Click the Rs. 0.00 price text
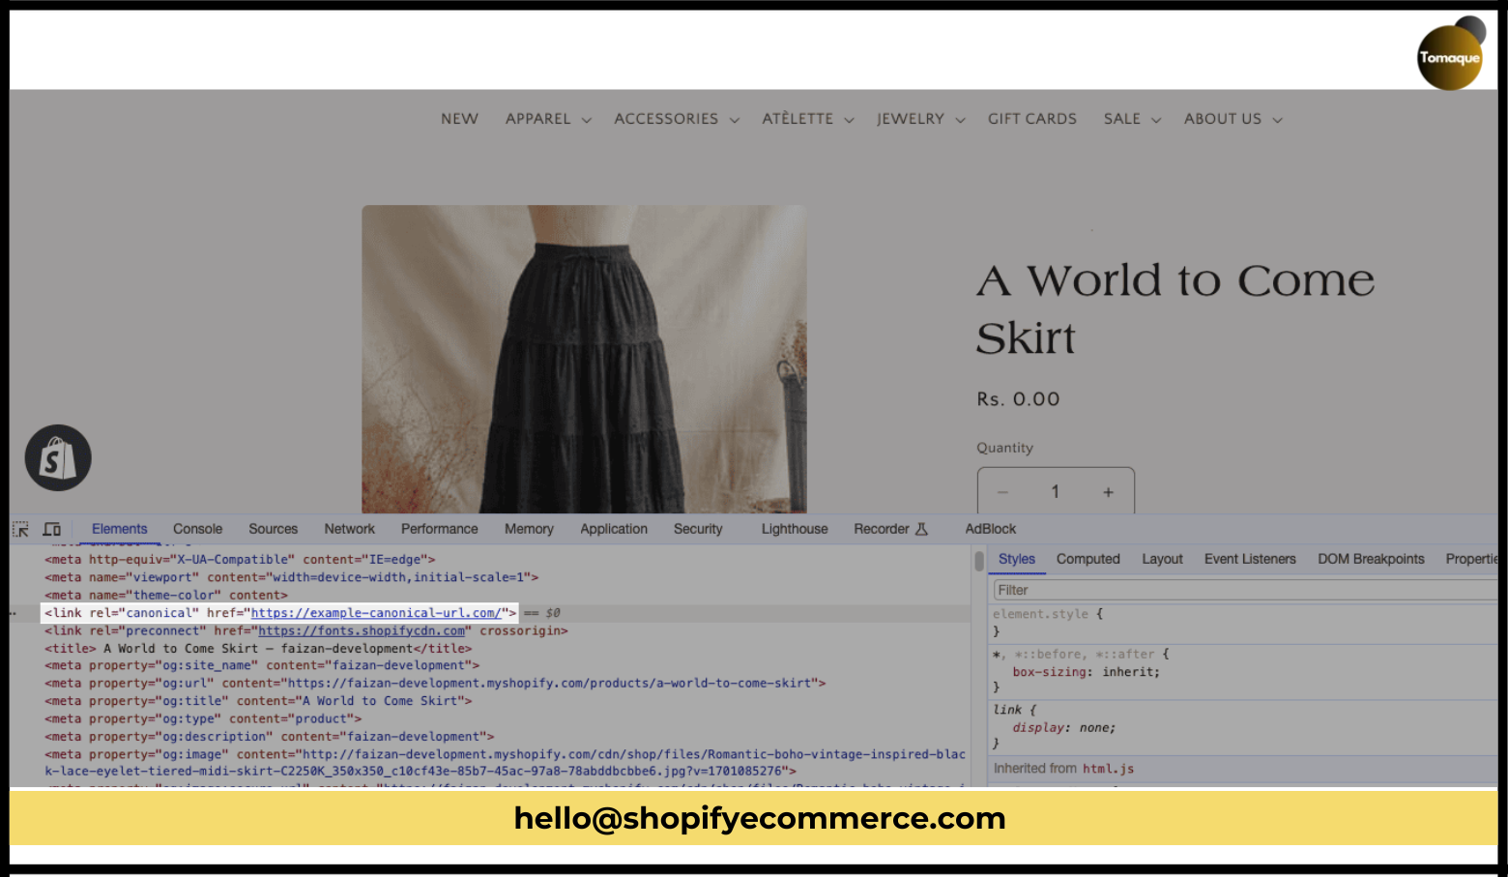This screenshot has height=877, width=1508. [1018, 399]
